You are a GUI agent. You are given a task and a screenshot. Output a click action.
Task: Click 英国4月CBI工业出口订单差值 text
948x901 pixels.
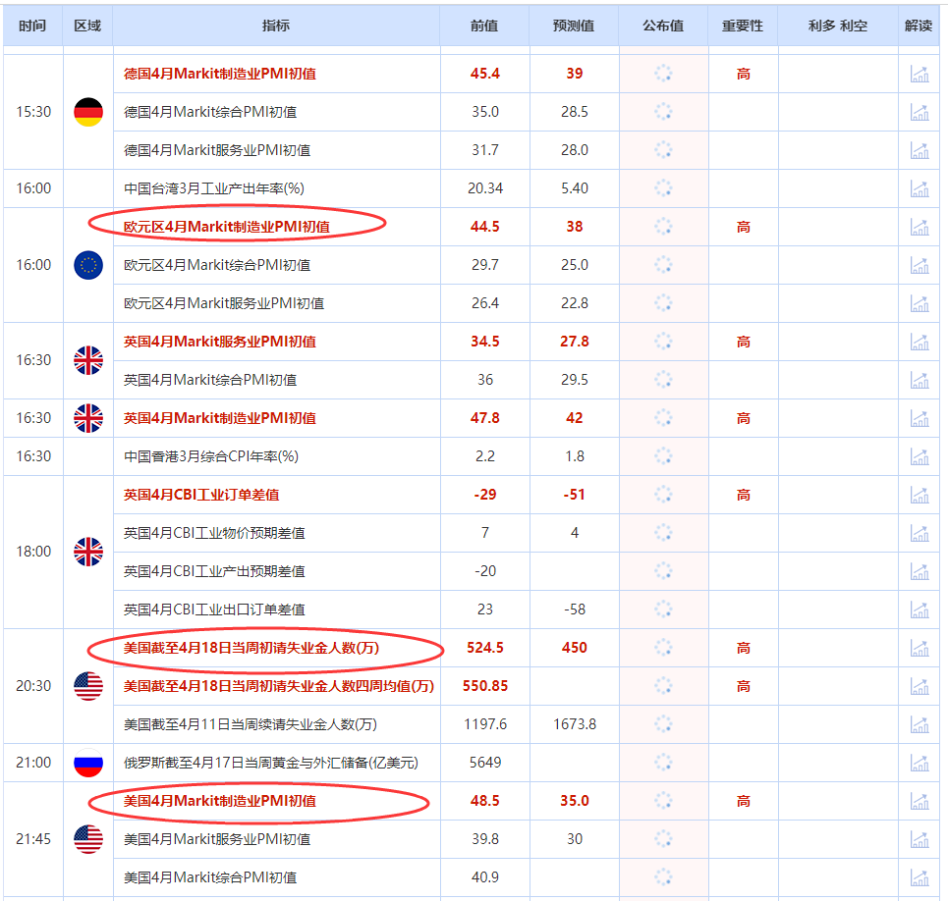214,609
